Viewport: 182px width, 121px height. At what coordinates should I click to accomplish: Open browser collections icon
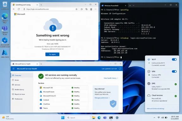pos(87,9)
